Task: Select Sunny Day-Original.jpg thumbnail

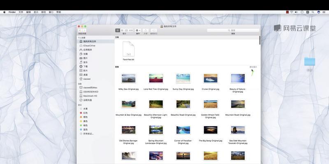Action: pos(183,78)
